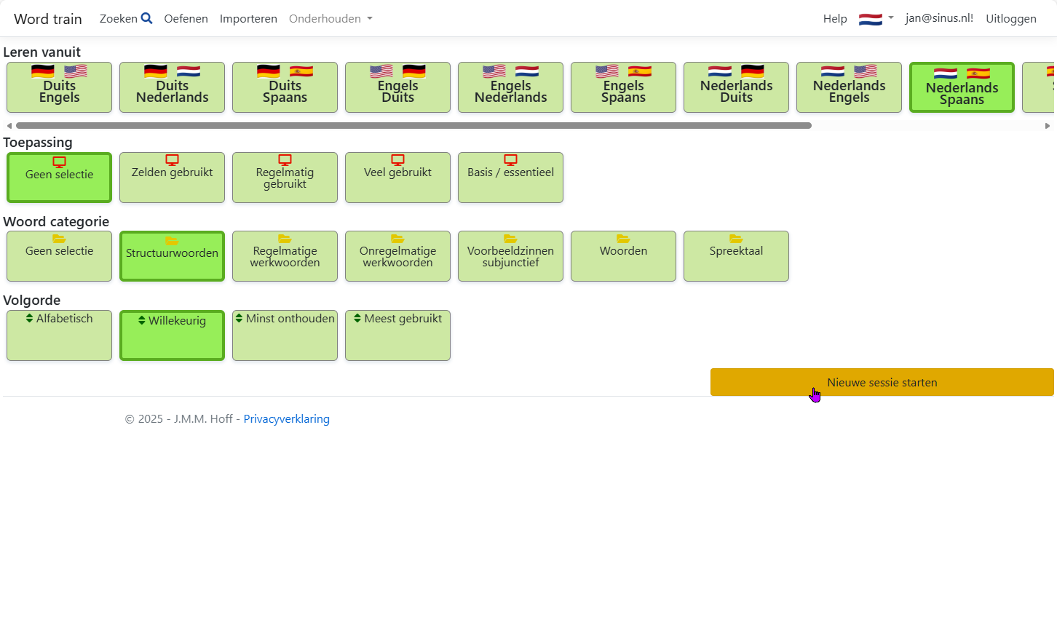The width and height of the screenshot is (1057, 644).
Task: Click Uitloggen to log out
Action: click(x=1011, y=18)
